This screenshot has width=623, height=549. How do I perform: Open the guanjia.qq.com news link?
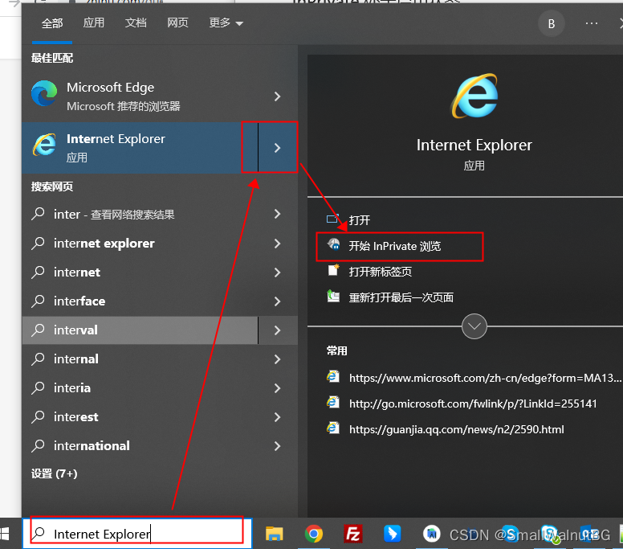coord(457,429)
